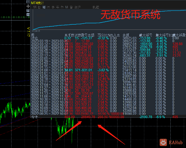Click total percentage 288.50 %
The height and width of the screenshot is (148, 186).
104,117
